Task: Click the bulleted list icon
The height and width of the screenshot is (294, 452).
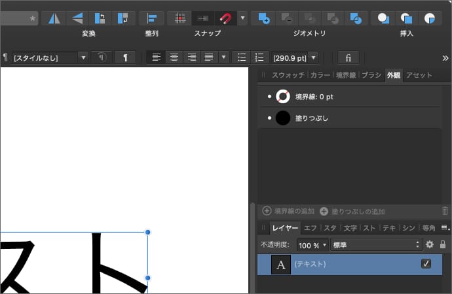Action: 242,57
